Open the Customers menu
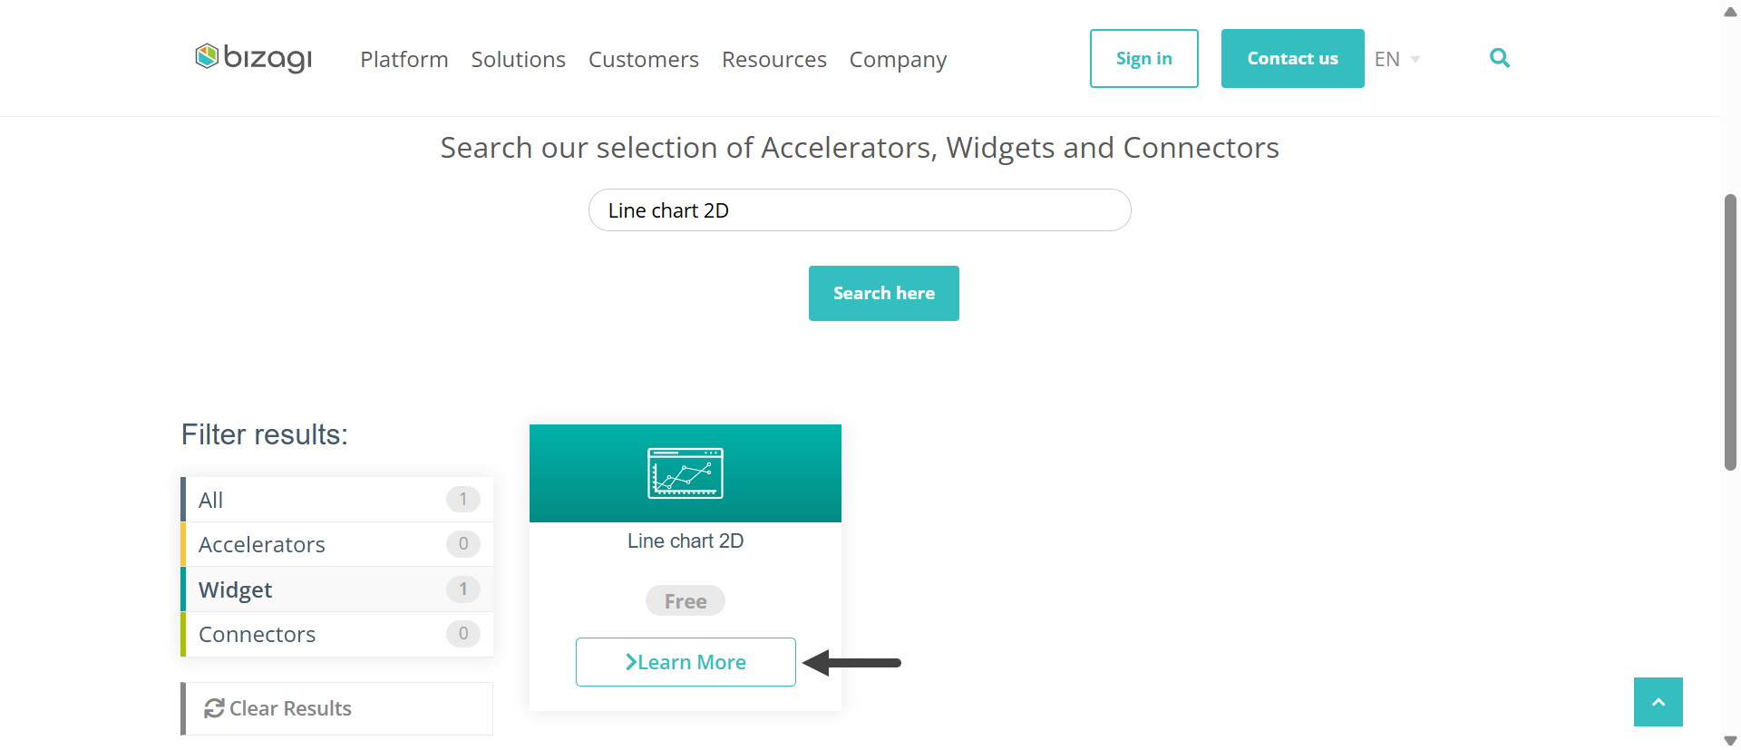 644,59
